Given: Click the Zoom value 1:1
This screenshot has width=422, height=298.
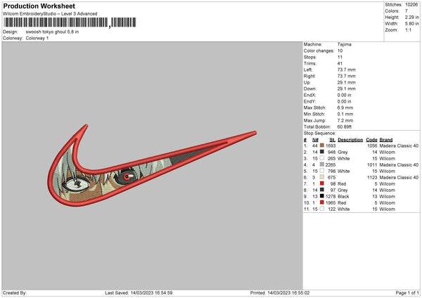Looking at the screenshot, I should click(x=408, y=30).
